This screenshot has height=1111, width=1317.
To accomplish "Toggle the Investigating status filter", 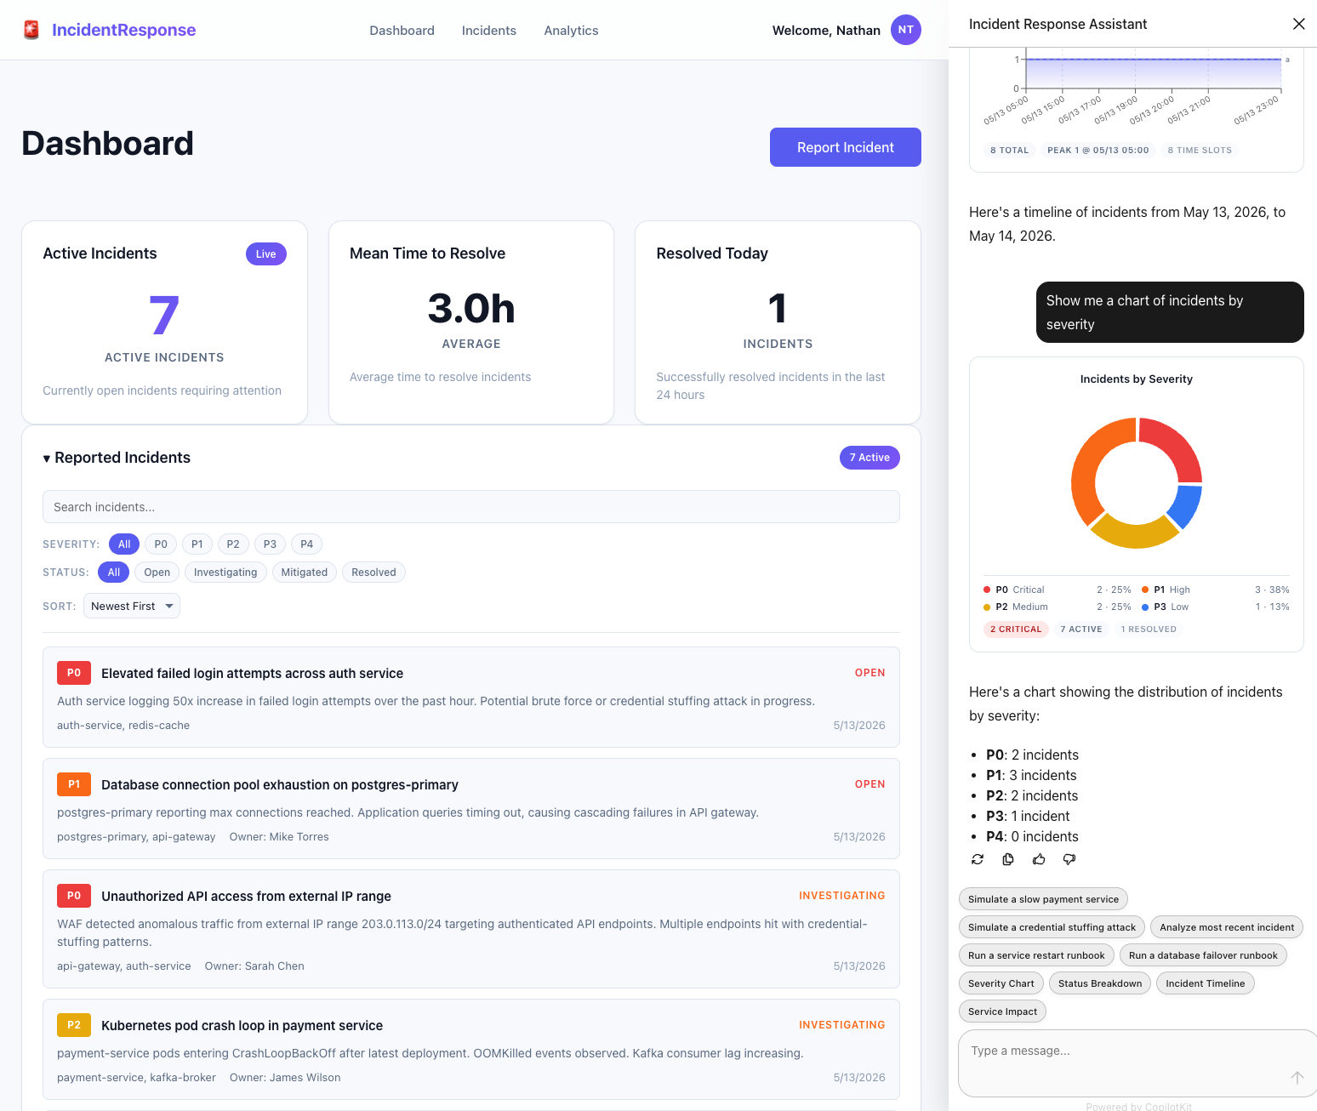I will (x=225, y=573).
